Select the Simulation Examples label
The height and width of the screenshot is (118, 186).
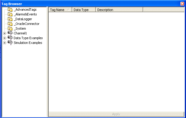click(28, 43)
